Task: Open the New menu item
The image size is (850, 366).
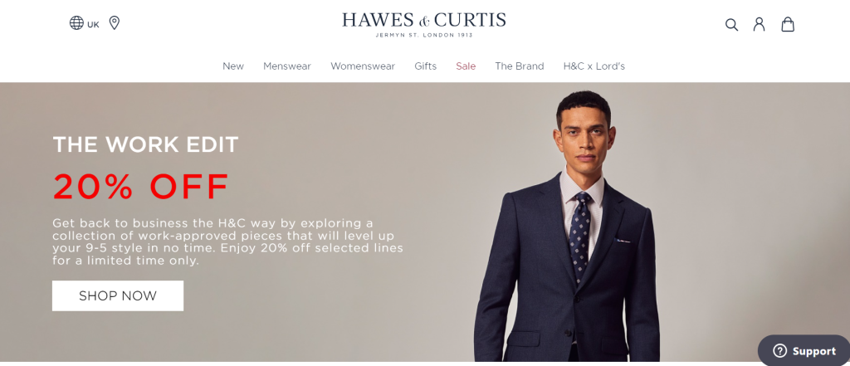Action: 233,66
